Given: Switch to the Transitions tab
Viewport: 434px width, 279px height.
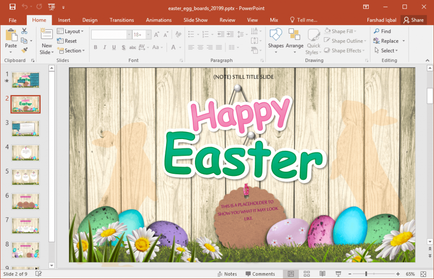Looking at the screenshot, I should (122, 20).
